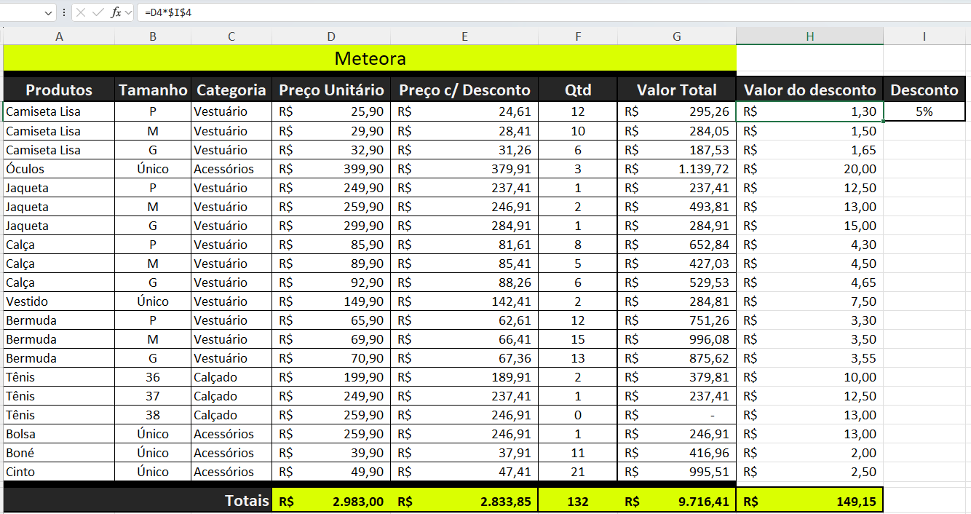Click the 5% discount cell
Screen dimensions: 971x514
click(924, 111)
